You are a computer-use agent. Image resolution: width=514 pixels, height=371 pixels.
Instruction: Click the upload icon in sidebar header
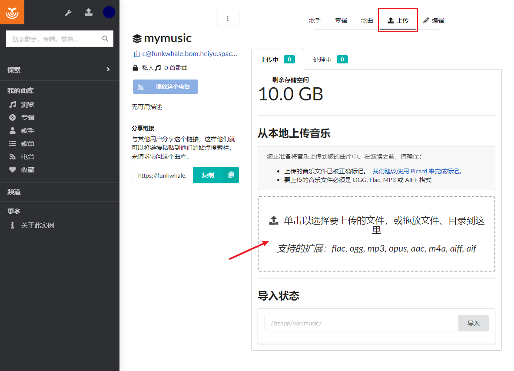coord(89,13)
